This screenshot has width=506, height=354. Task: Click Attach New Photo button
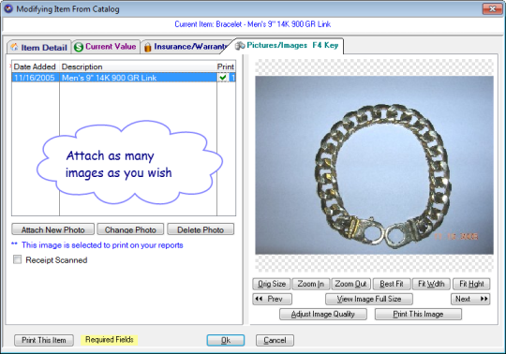[52, 229]
